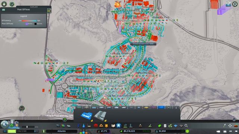Click The Bridge district label
239x134 pixels.
52,60
